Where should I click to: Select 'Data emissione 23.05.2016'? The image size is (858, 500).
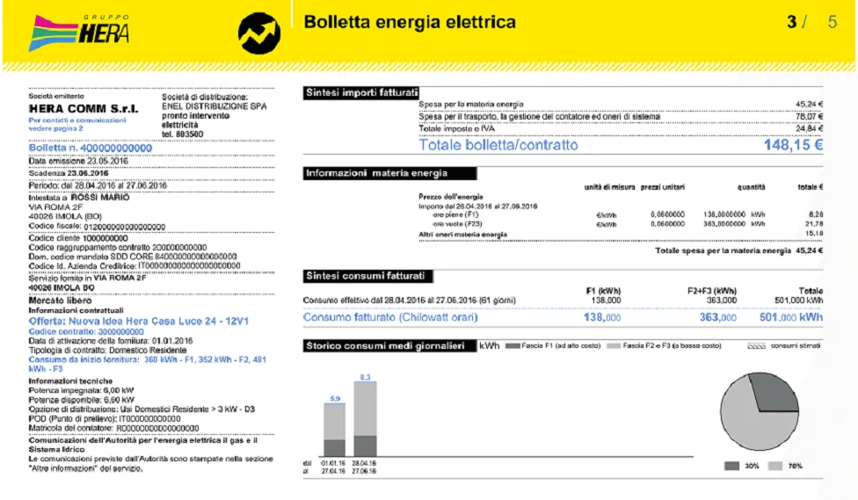pos(78,161)
